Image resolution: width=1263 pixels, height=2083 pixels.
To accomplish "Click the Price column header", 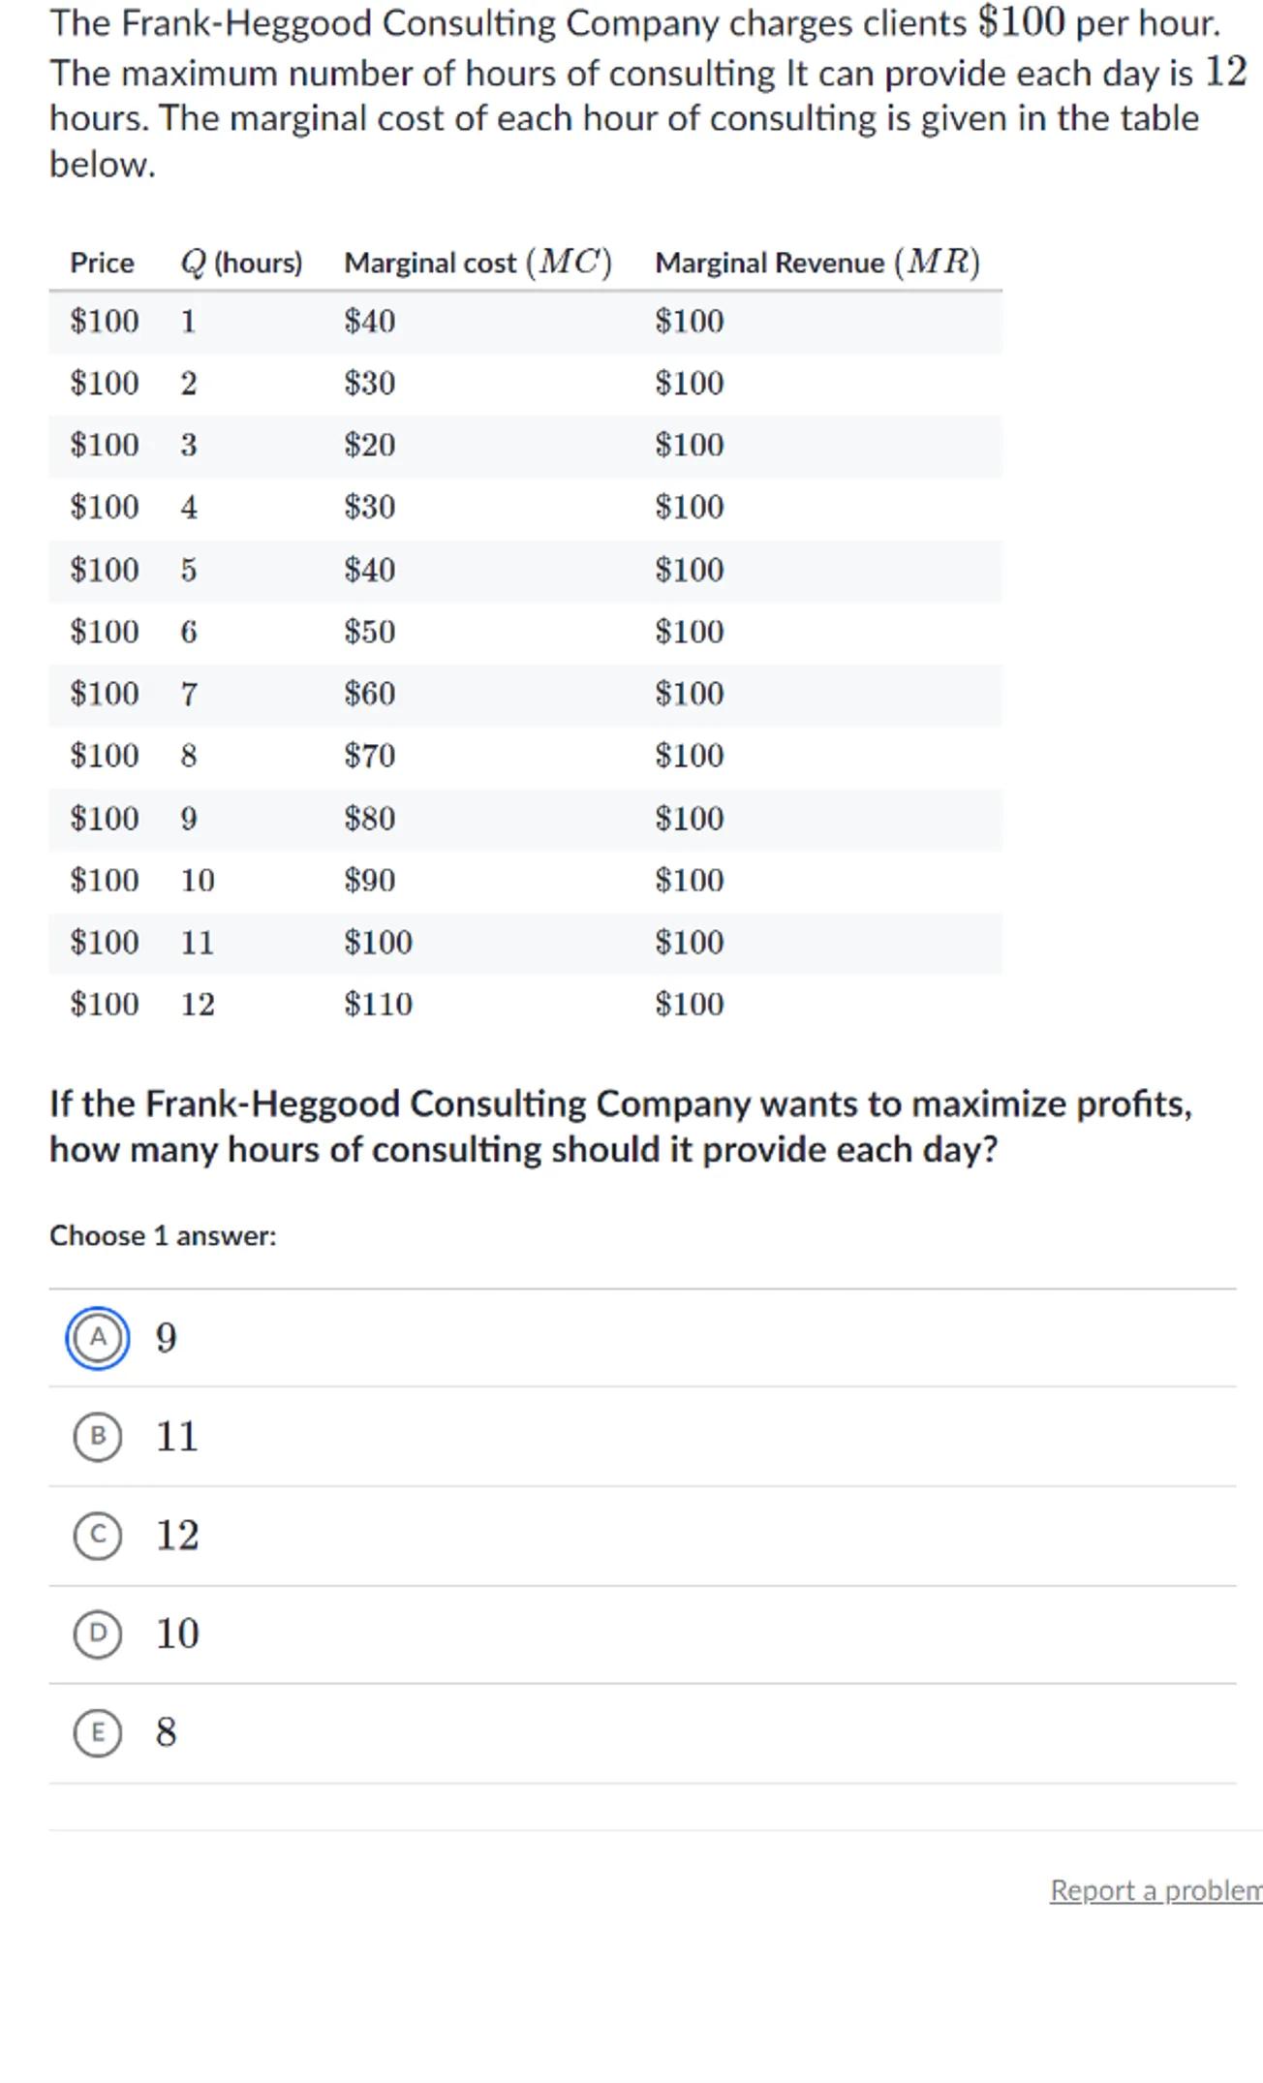I will coord(102,263).
